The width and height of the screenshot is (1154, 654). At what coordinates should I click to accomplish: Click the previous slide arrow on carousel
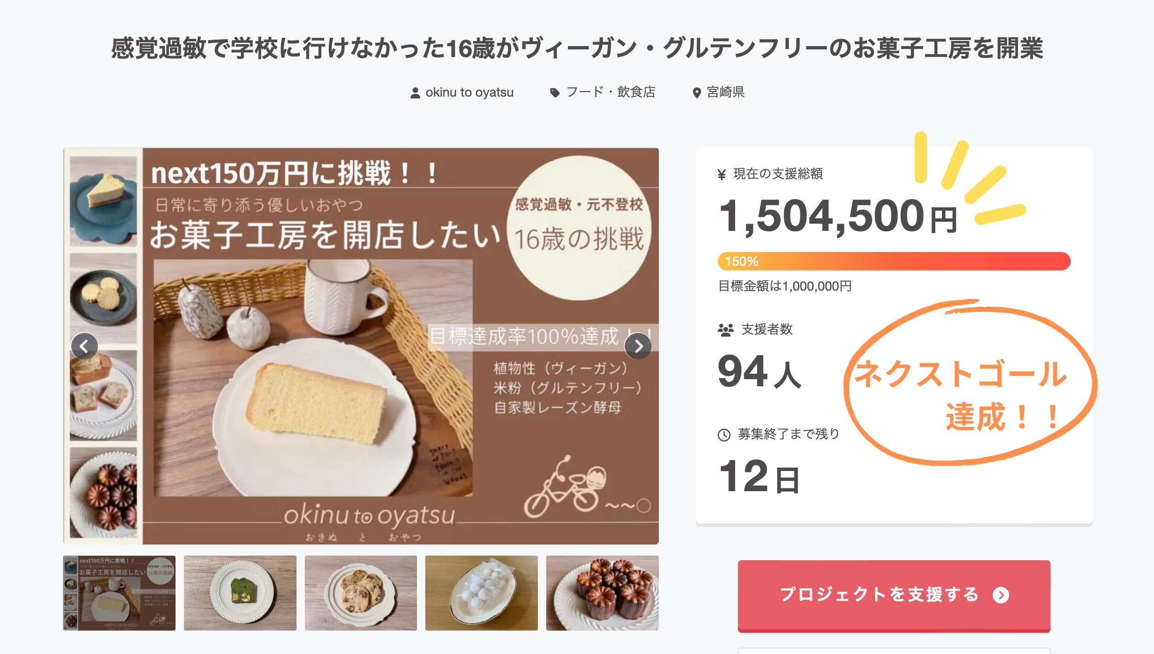pos(84,346)
